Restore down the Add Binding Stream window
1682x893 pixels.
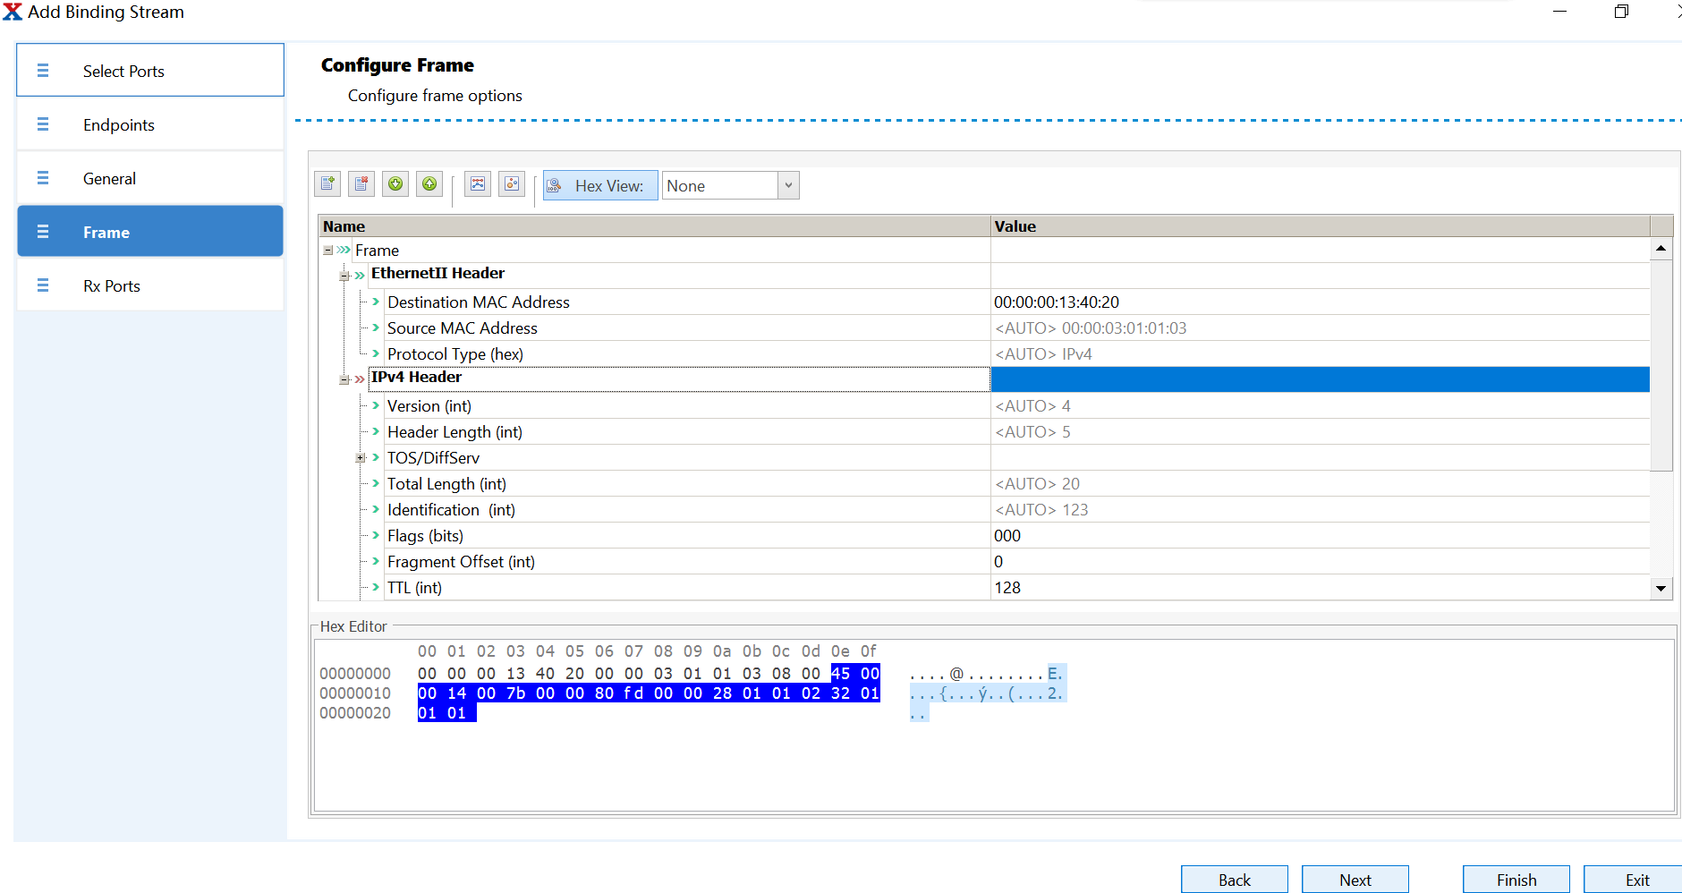pyautogui.click(x=1621, y=12)
